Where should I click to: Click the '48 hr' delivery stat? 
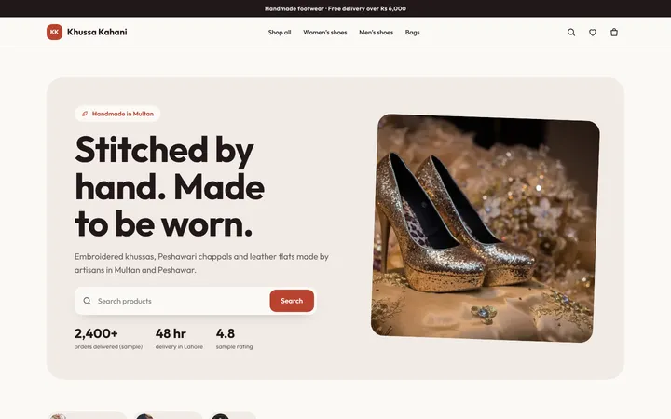[171, 333]
